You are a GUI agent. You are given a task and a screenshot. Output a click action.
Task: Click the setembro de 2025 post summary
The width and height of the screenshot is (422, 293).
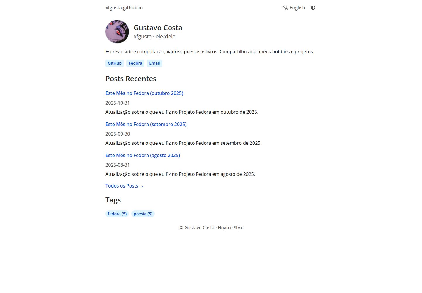coord(183,143)
